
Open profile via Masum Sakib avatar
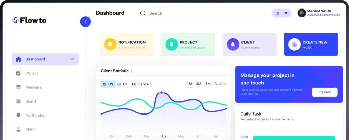tap(301, 13)
